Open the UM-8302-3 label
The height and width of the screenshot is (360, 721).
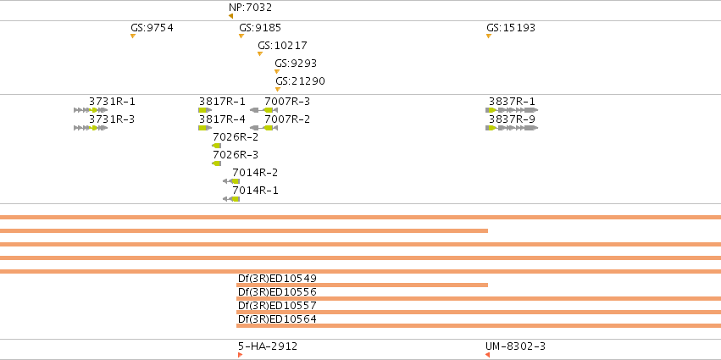pos(515,346)
